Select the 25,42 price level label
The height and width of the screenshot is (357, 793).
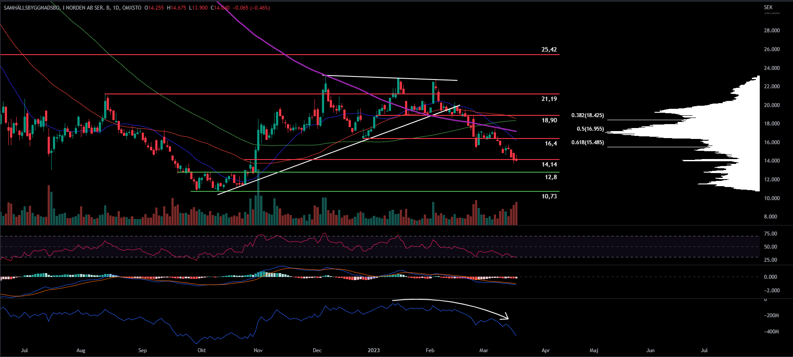[549, 49]
